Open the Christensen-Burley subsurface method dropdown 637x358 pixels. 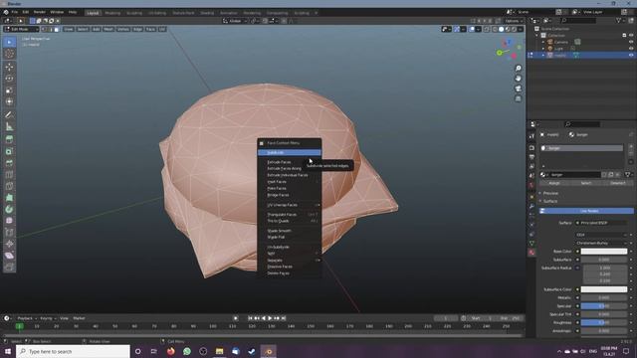[601, 243]
